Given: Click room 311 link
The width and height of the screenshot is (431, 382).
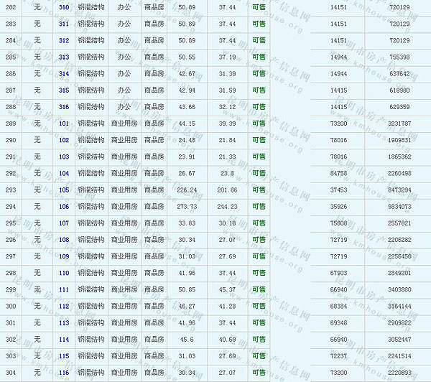Looking at the screenshot, I should (64, 24).
